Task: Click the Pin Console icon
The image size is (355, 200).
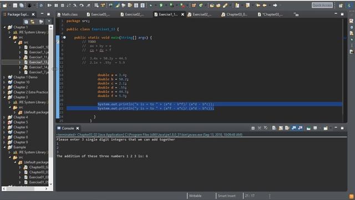Action: (308, 128)
